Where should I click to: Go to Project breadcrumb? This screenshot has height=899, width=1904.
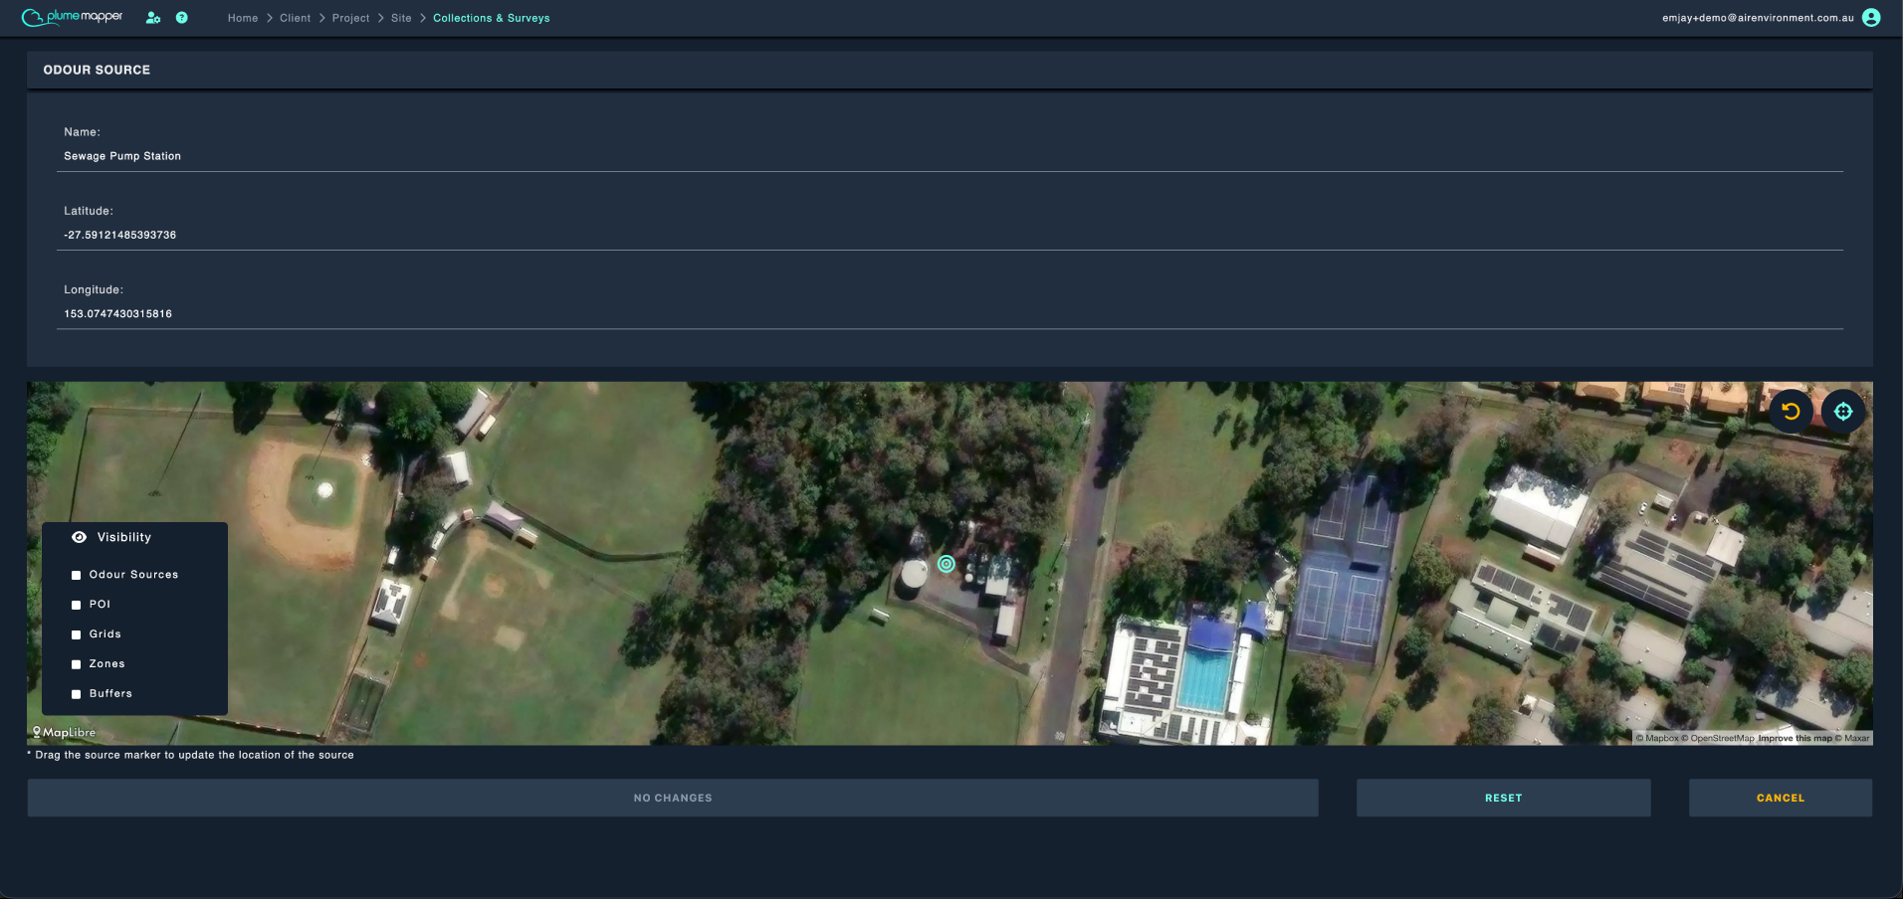coord(350,18)
